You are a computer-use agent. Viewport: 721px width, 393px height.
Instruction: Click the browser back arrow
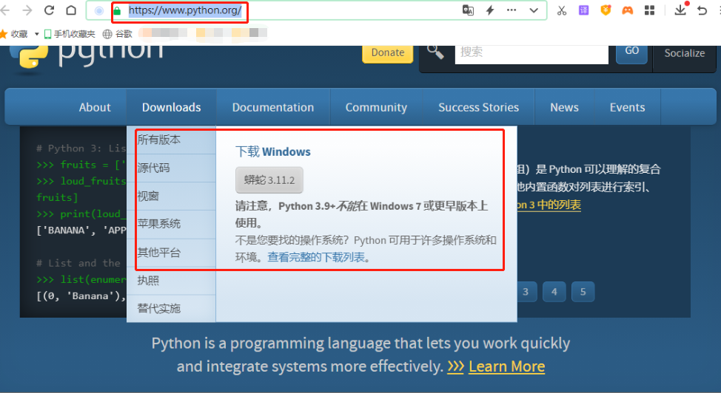pos(4,10)
